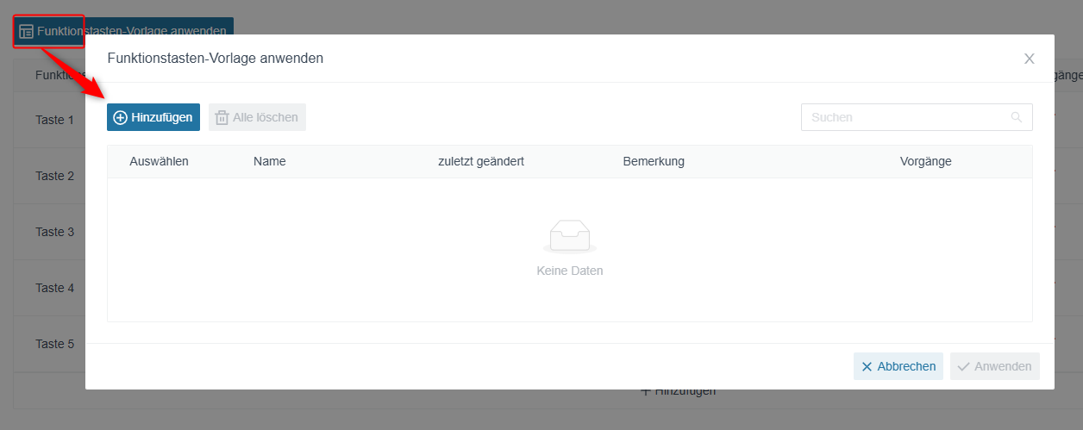This screenshot has height=430, width=1083.
Task: Close the Funktionstasten-Vorlage anwenden dialog
Action: [1029, 59]
